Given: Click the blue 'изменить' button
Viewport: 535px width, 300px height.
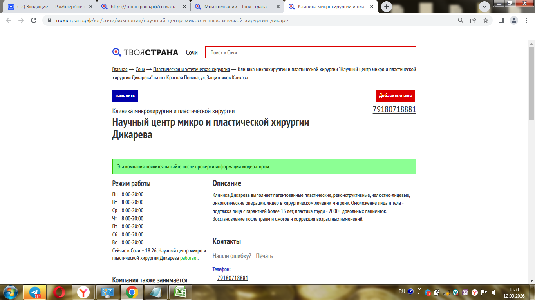Looking at the screenshot, I should tap(125, 96).
